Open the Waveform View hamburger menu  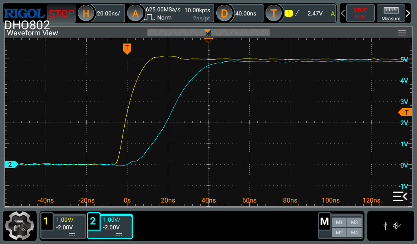click(402, 33)
